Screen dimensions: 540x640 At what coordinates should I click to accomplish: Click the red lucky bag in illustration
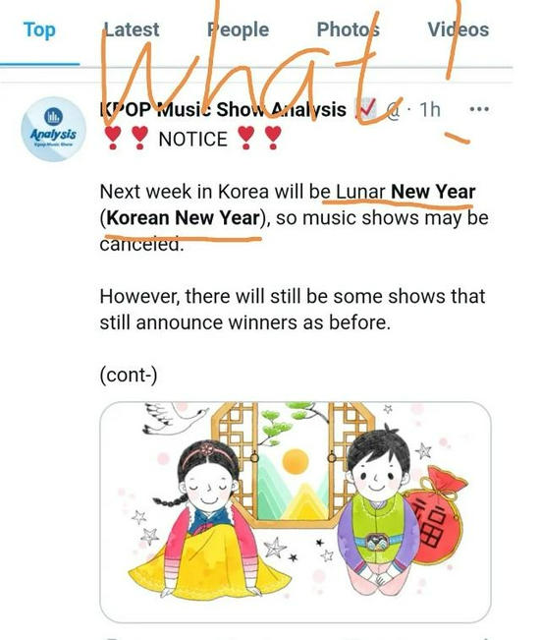433,515
